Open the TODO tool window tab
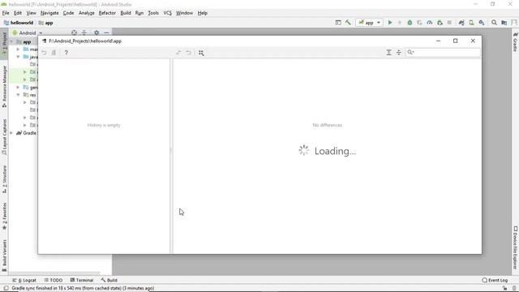 (54, 280)
